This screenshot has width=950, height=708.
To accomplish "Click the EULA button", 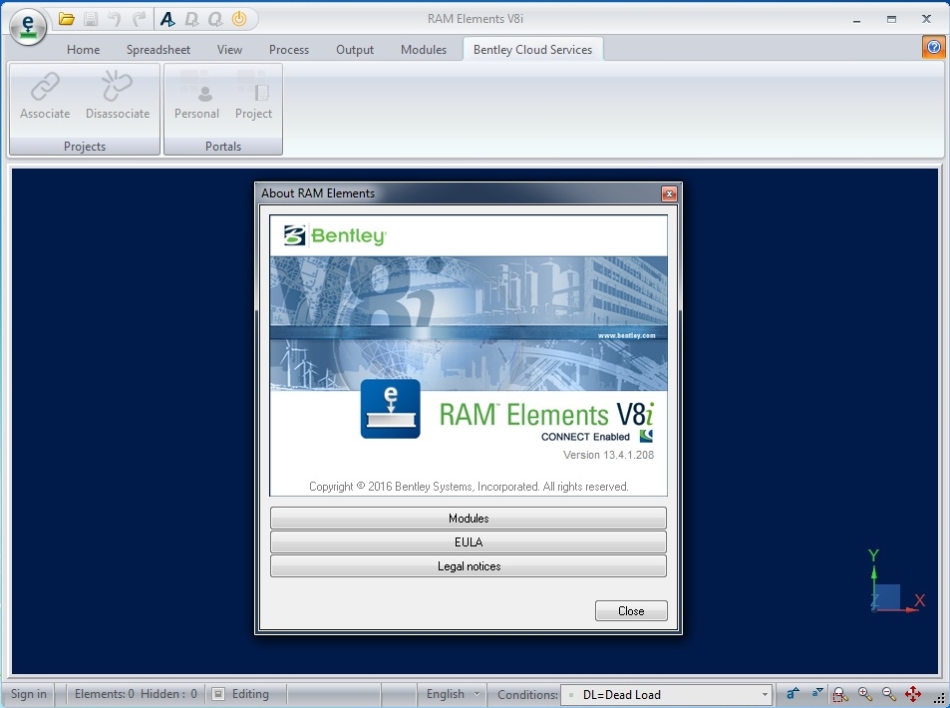I will pyautogui.click(x=469, y=541).
